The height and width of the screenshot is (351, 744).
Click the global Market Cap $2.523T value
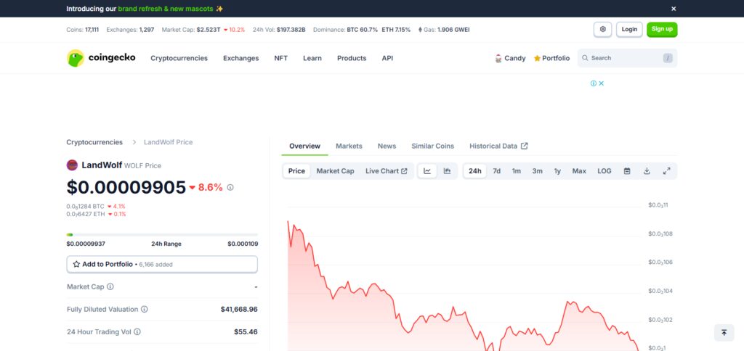coord(209,29)
